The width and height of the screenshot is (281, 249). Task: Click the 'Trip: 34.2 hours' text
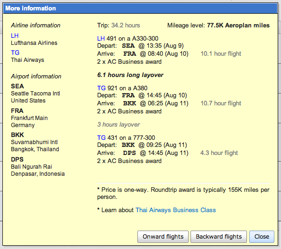(x=118, y=26)
